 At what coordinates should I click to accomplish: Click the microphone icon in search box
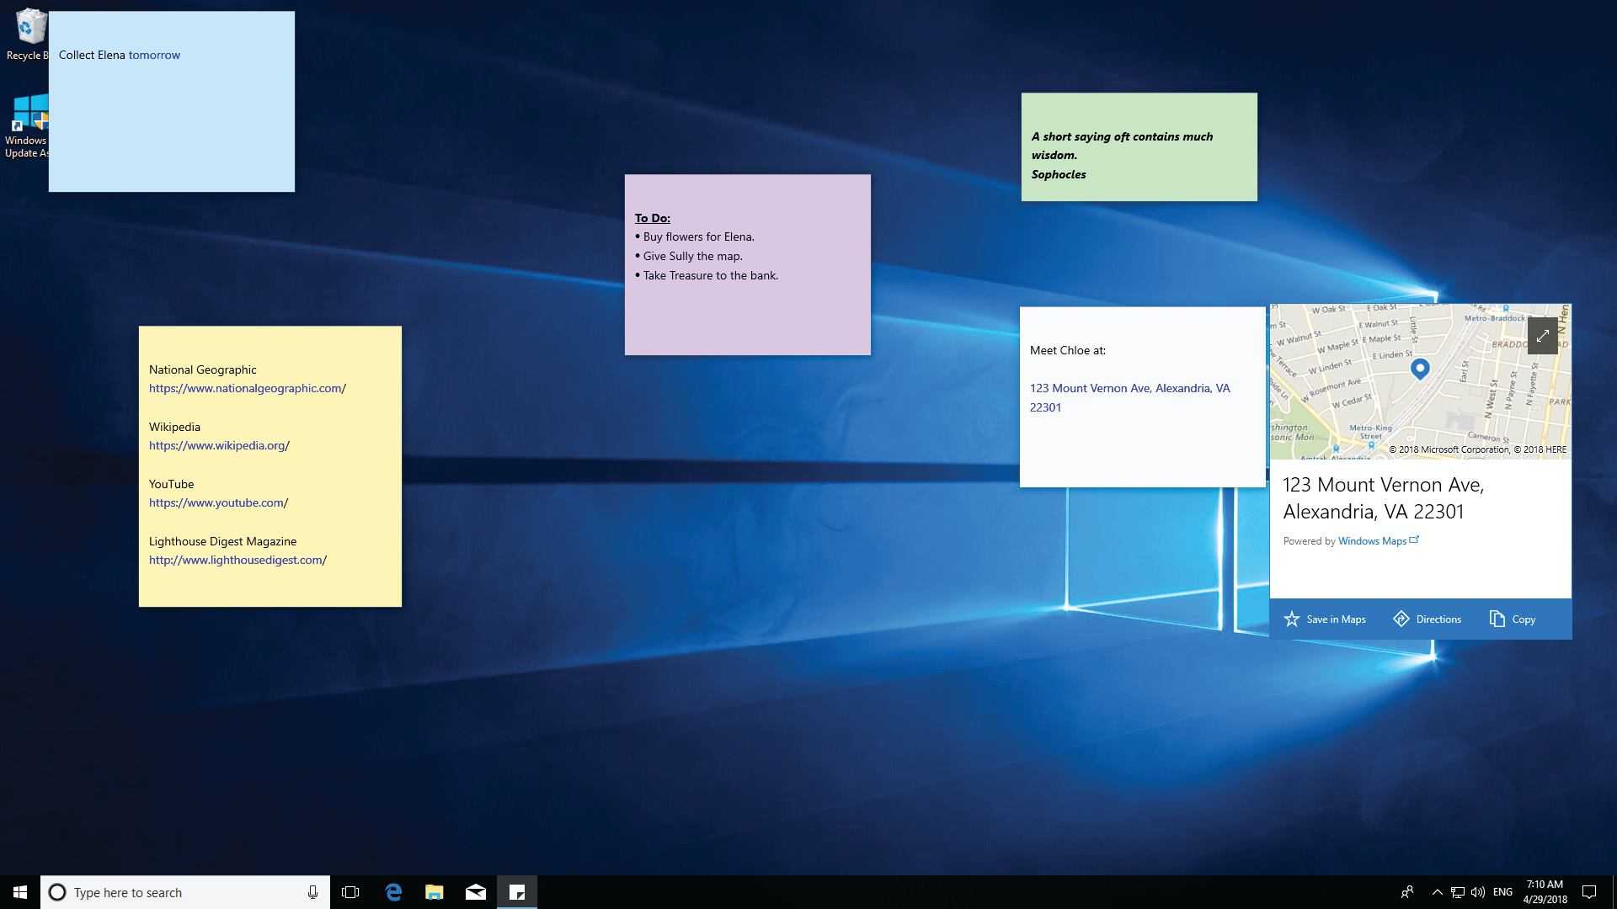point(312,892)
